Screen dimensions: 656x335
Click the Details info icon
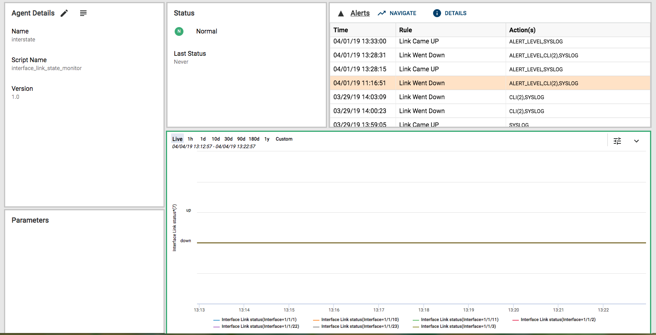coord(437,13)
